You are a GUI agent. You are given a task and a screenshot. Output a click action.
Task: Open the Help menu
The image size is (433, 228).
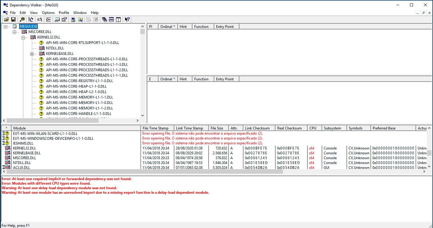pyautogui.click(x=95, y=12)
